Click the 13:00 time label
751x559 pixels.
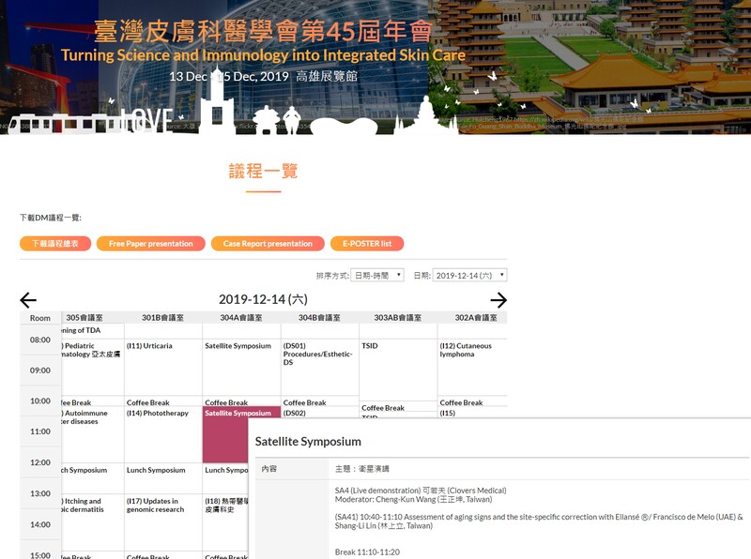pyautogui.click(x=40, y=493)
